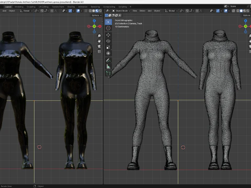This screenshot has height=188, width=251.
Task: Select the Scale tool in right viewport
Action: (108, 47)
